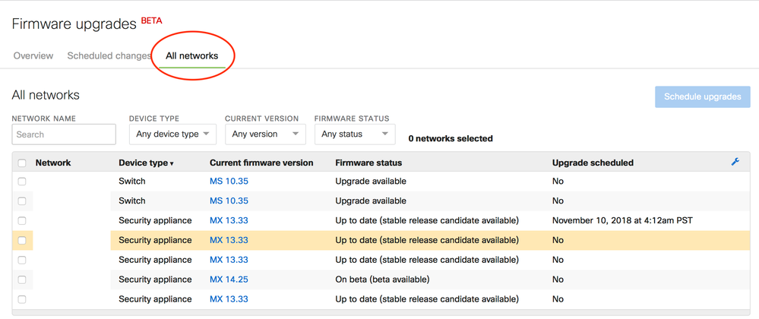Switch to the Overview tab
Screen dimensions: 759x319
33,55
